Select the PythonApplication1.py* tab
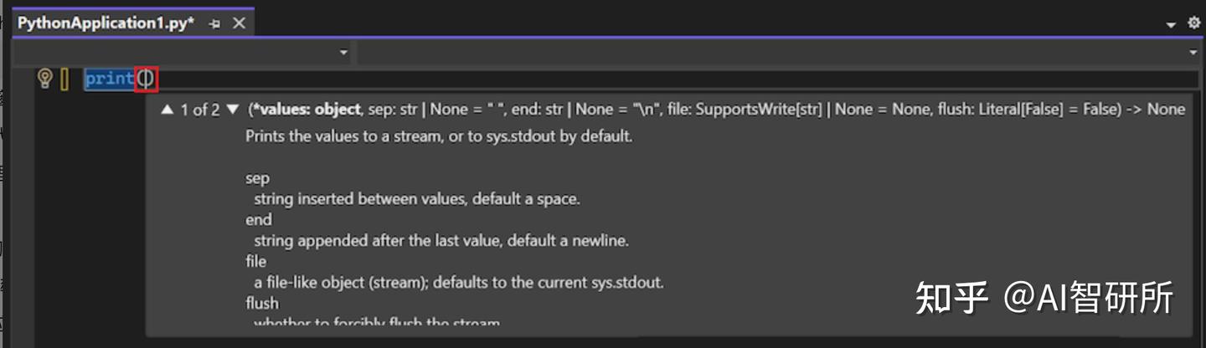Viewport: 1206px width, 348px height. pos(106,23)
